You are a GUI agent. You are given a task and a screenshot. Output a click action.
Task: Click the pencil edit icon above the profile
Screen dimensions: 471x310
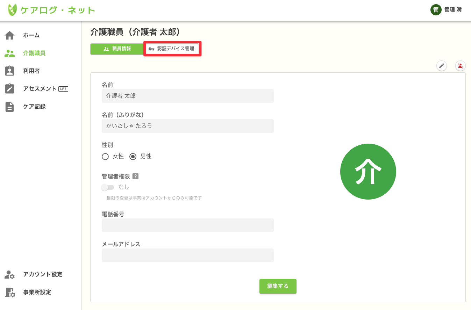coord(441,66)
